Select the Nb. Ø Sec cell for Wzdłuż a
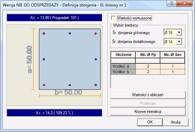 click(x=173, y=66)
